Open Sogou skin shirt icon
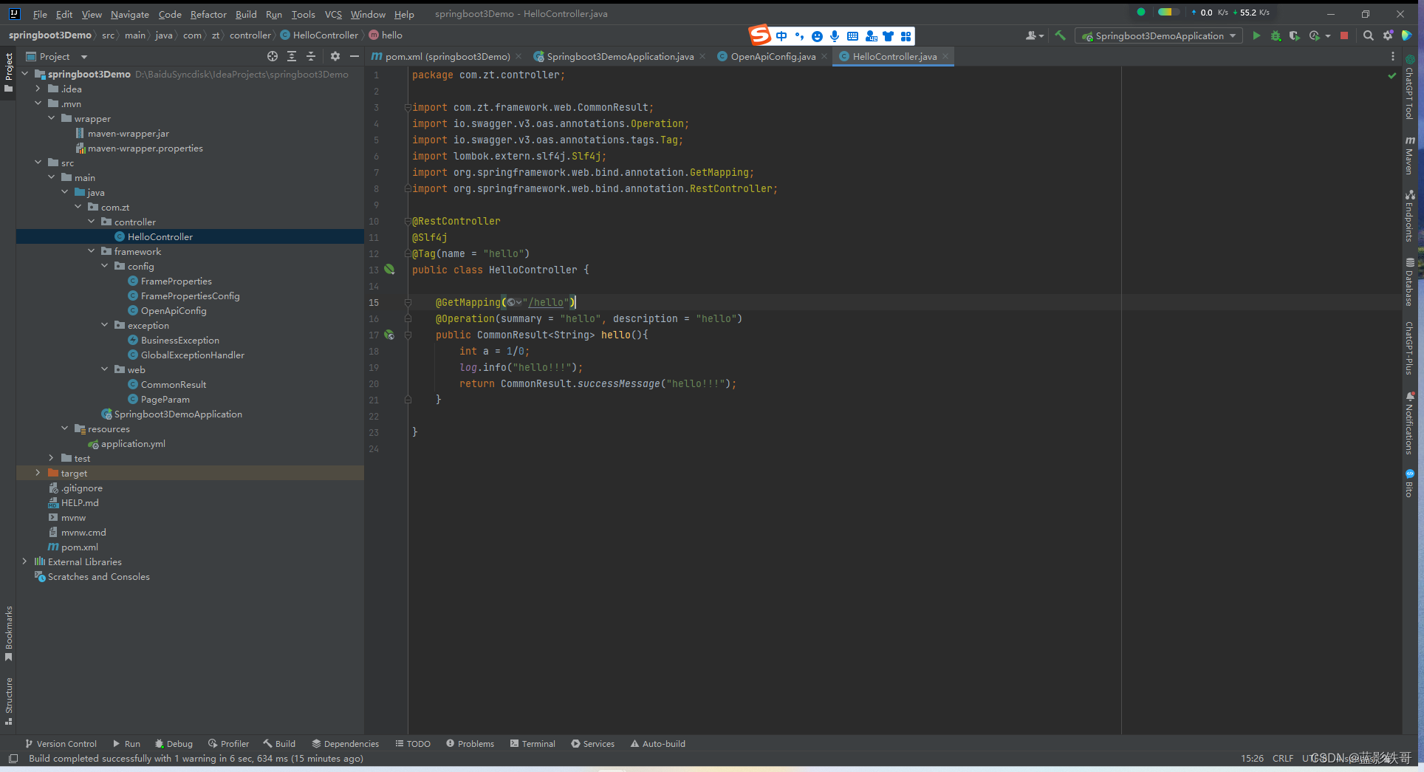The width and height of the screenshot is (1424, 772). point(889,35)
